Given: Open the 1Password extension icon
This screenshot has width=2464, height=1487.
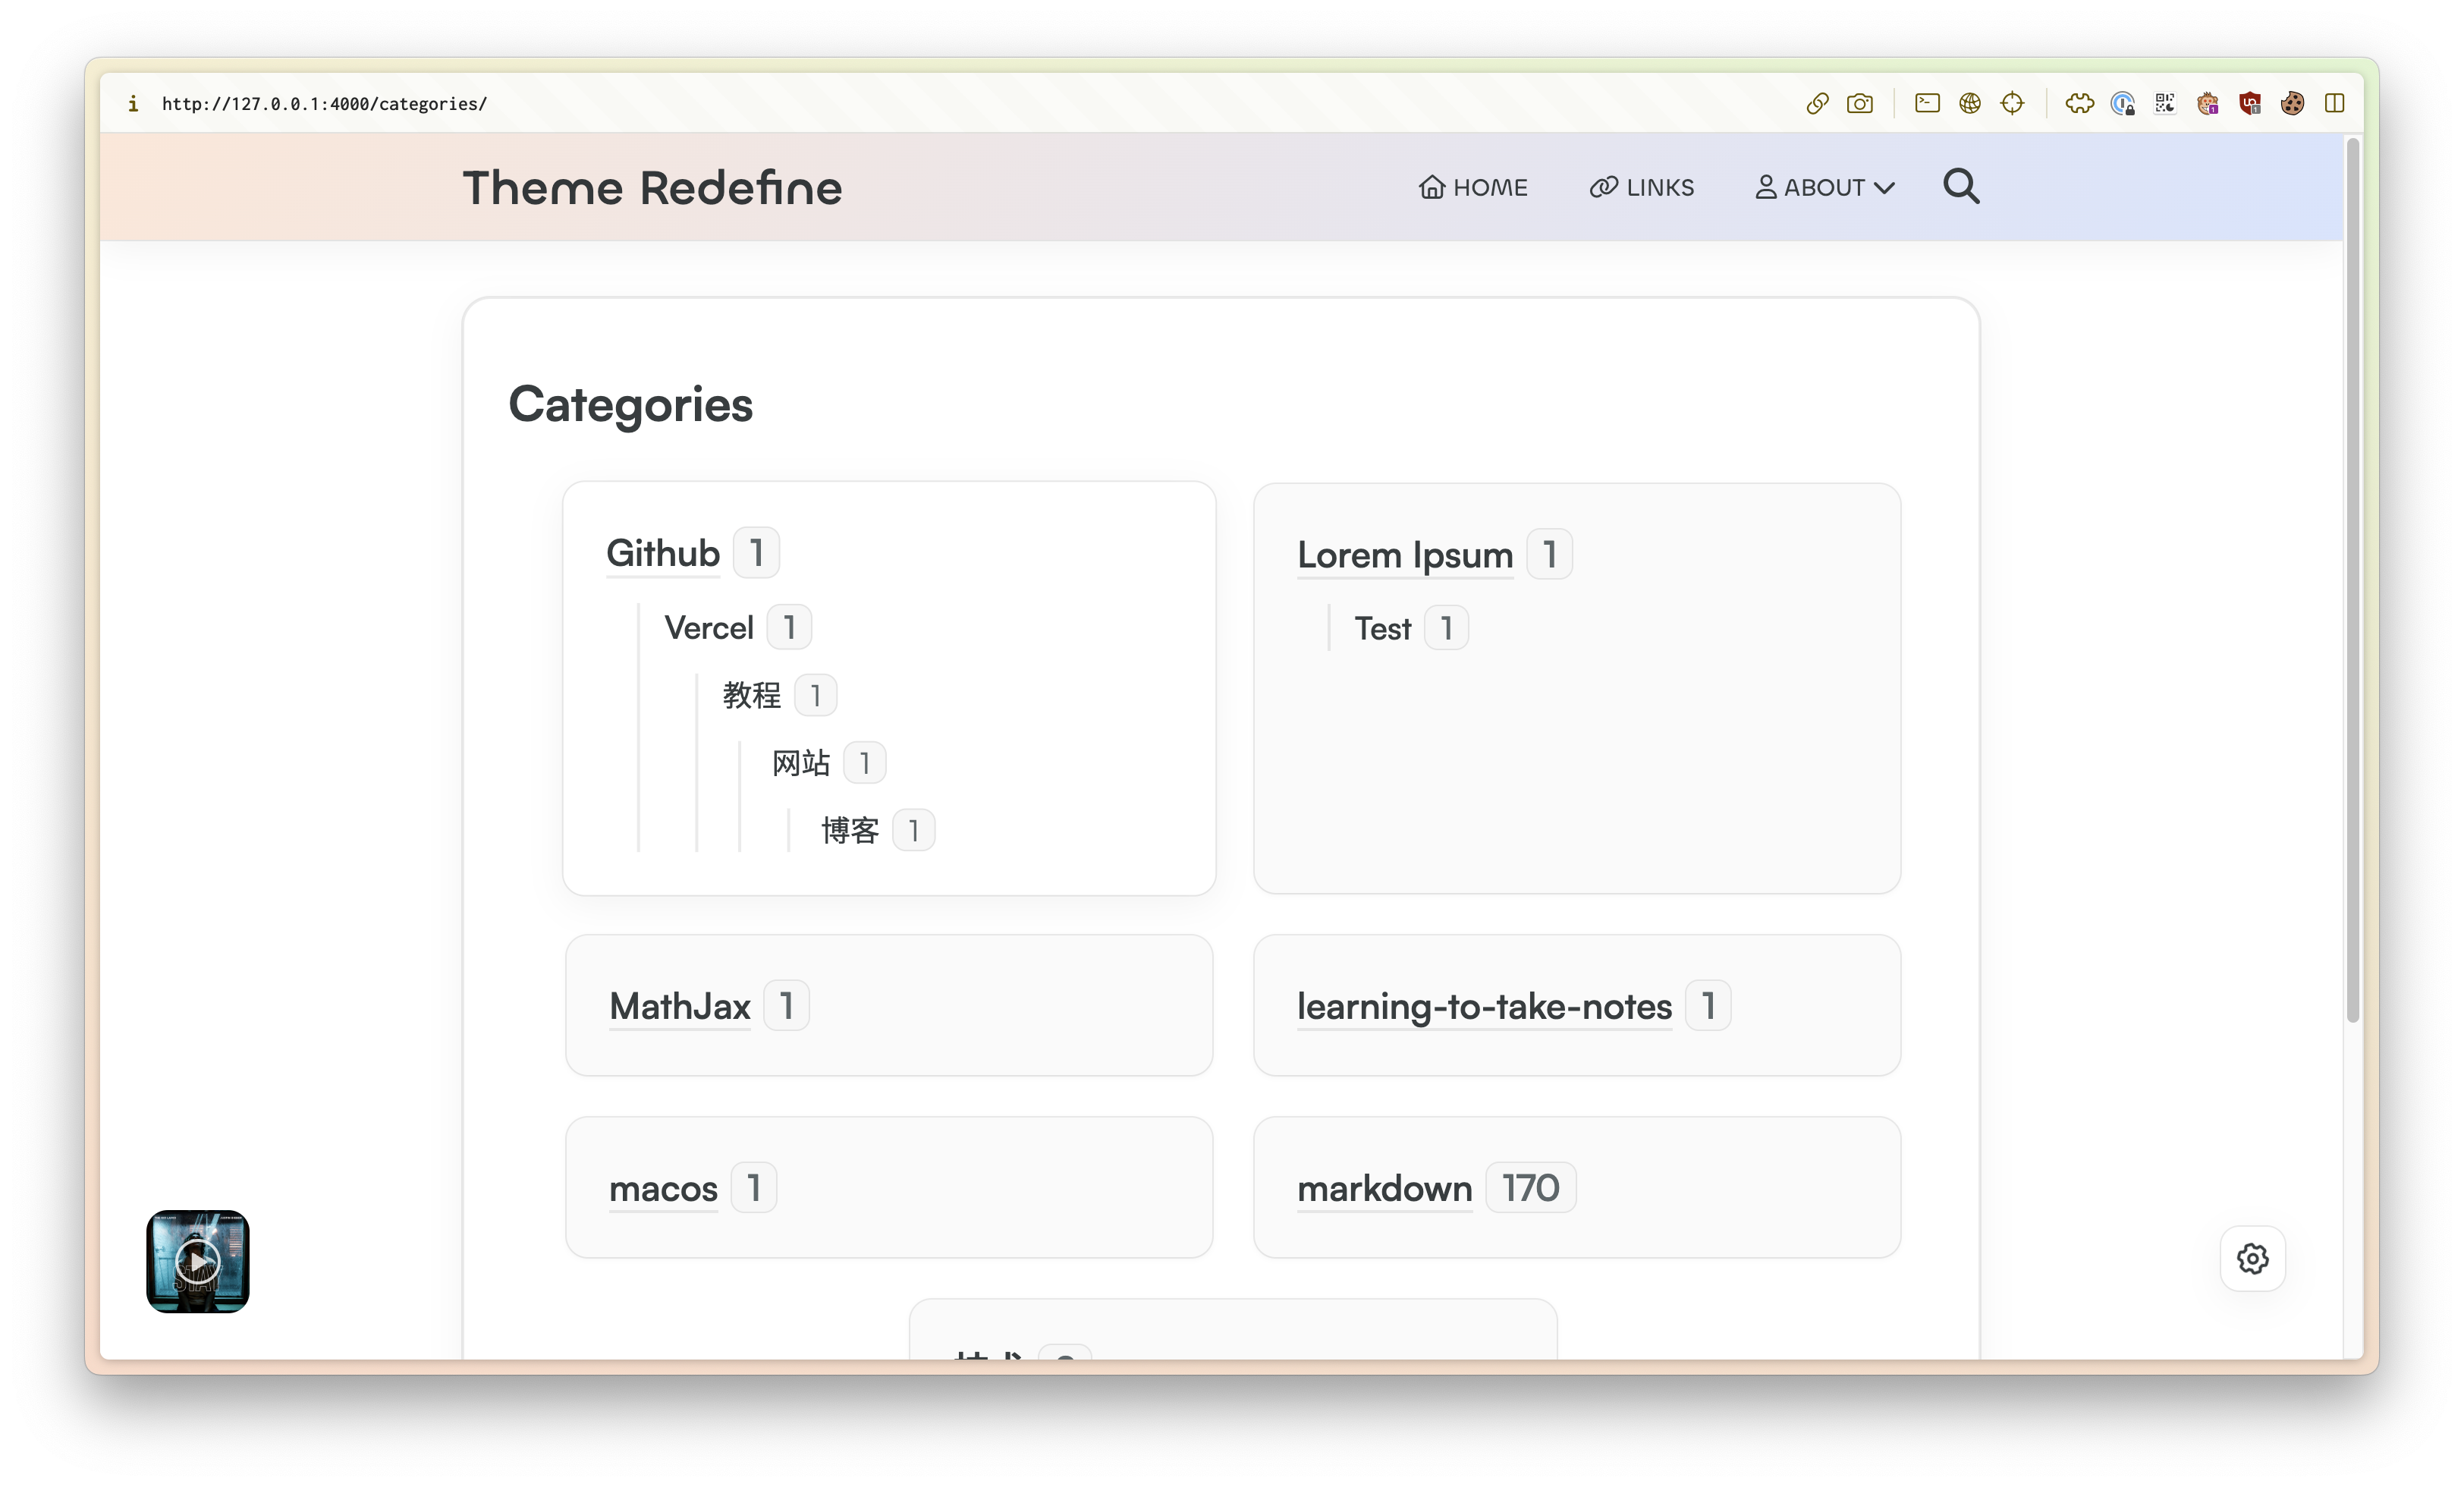Looking at the screenshot, I should pos(2122,103).
